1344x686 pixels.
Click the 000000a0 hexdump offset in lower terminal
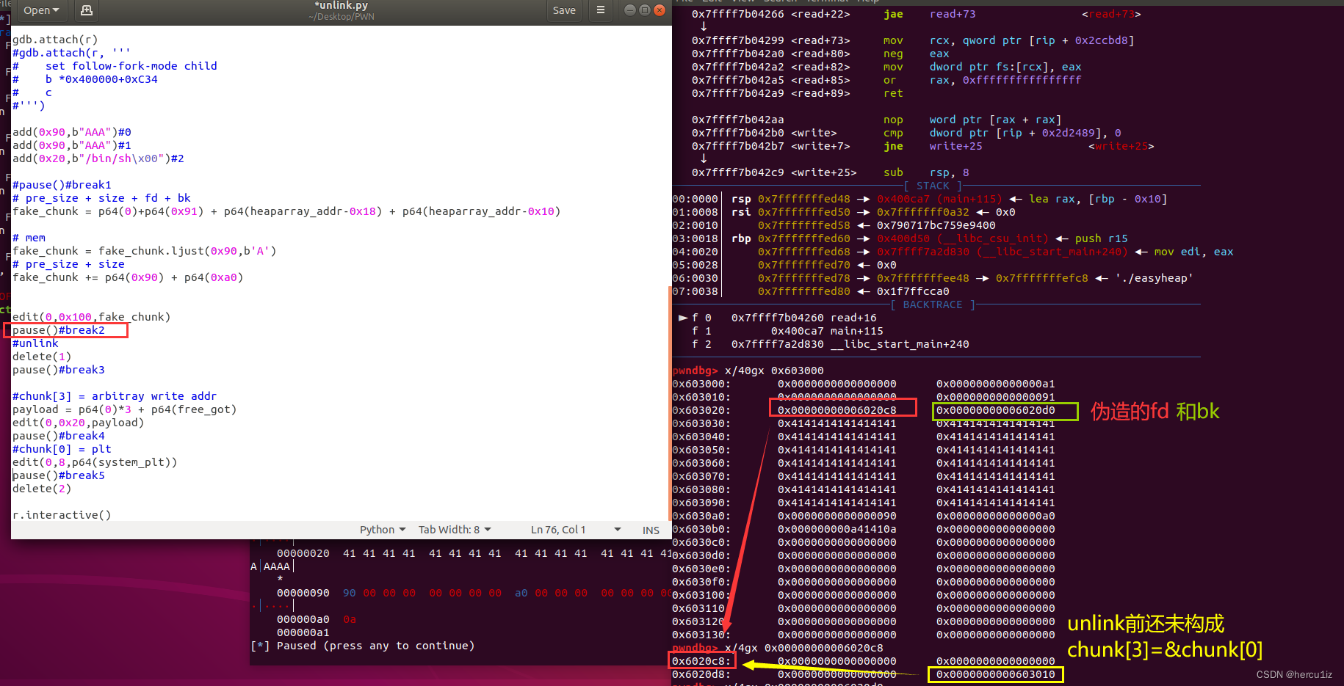coord(303,619)
